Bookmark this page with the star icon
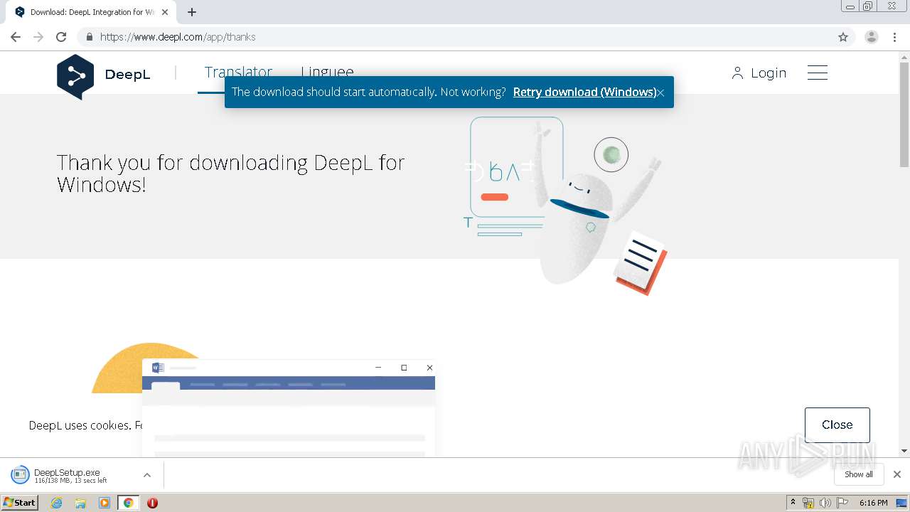Viewport: 910px width, 512px height. click(843, 37)
